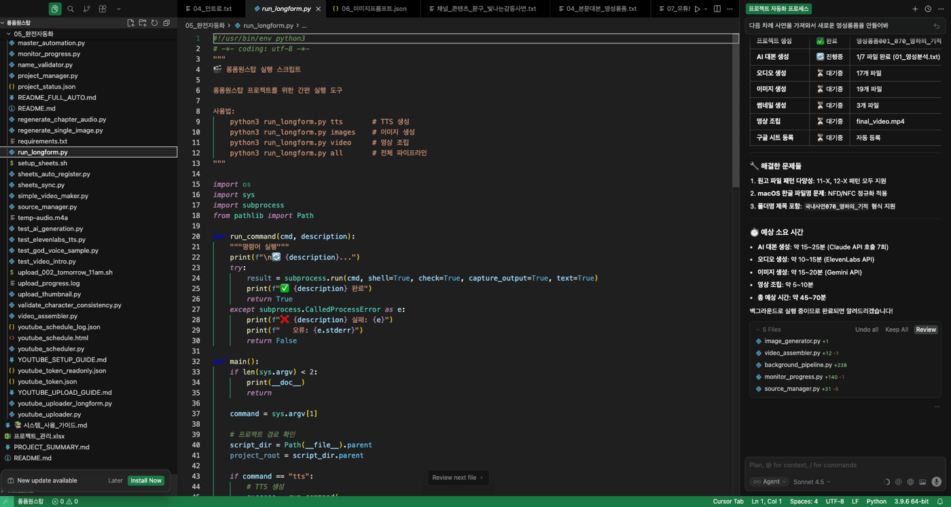The width and height of the screenshot is (951, 507).
Task: Collapse all folders in the explorer
Action: [166, 23]
